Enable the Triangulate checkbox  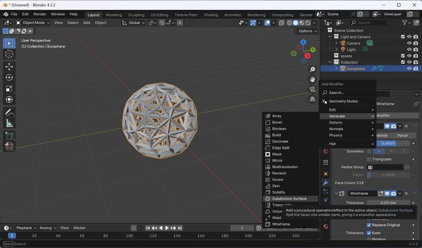point(369,160)
